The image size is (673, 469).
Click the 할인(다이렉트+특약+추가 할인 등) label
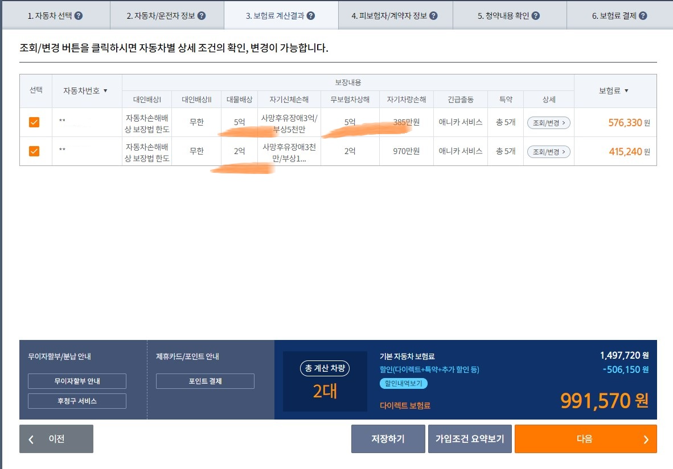click(430, 370)
